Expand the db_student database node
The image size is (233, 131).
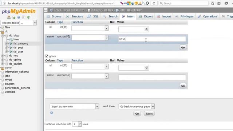[x=3, y=64]
